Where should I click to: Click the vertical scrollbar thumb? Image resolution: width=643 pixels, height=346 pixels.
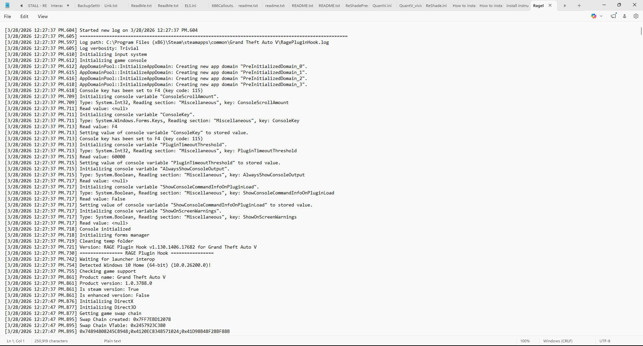coord(641,31)
